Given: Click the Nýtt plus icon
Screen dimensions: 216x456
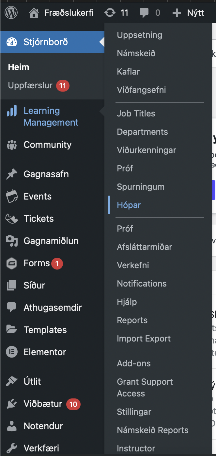Looking at the screenshot, I should (177, 13).
